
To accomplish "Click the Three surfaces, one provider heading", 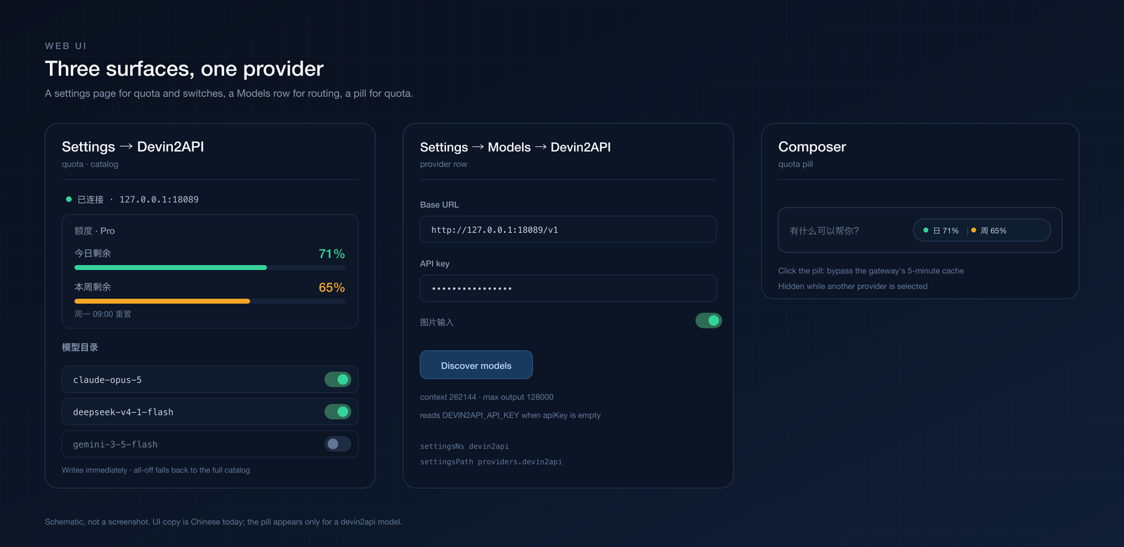I will [x=184, y=69].
